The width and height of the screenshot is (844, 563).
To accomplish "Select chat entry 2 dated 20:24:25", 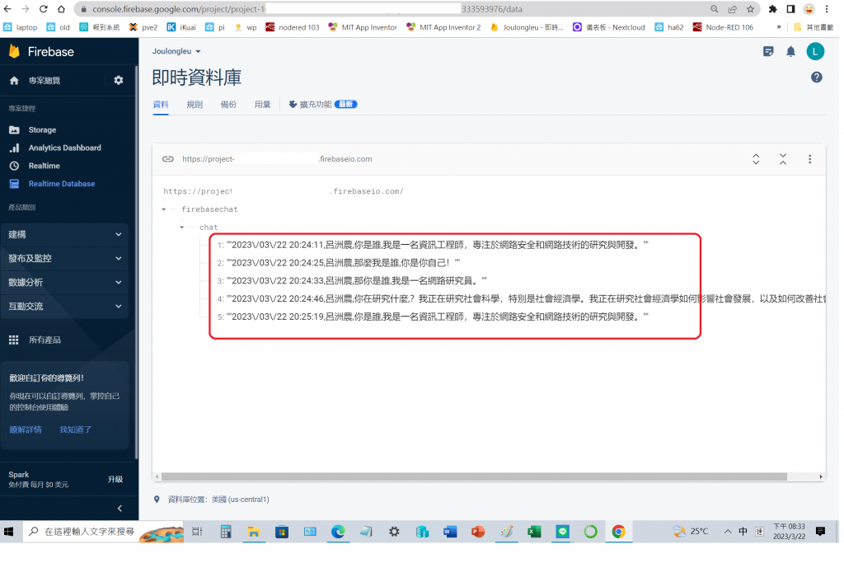I will [339, 263].
